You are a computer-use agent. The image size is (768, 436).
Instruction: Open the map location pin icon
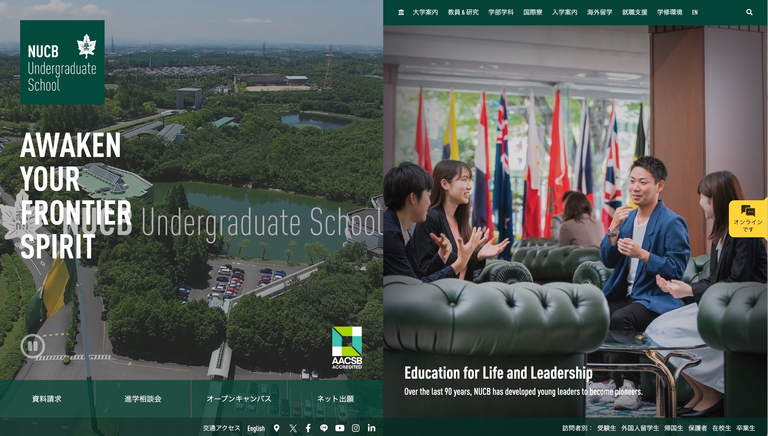[277, 428]
